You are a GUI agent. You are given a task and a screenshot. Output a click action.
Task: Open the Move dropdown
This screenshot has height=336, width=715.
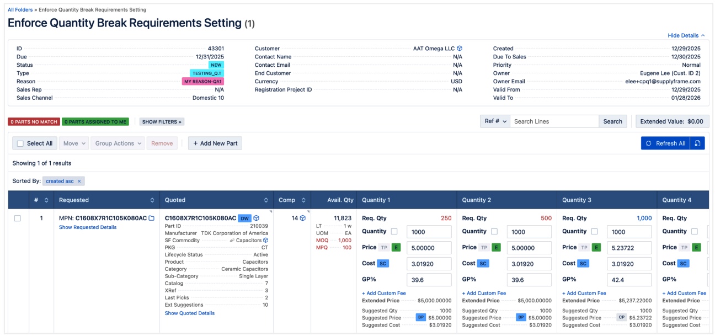[x=74, y=143]
